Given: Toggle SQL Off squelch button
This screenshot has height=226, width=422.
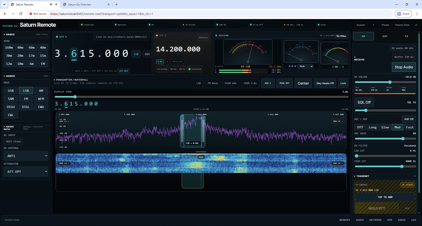Looking at the screenshot, I should coord(364,102).
